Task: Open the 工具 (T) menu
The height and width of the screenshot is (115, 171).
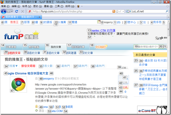Action: pyautogui.click(x=59, y=6)
